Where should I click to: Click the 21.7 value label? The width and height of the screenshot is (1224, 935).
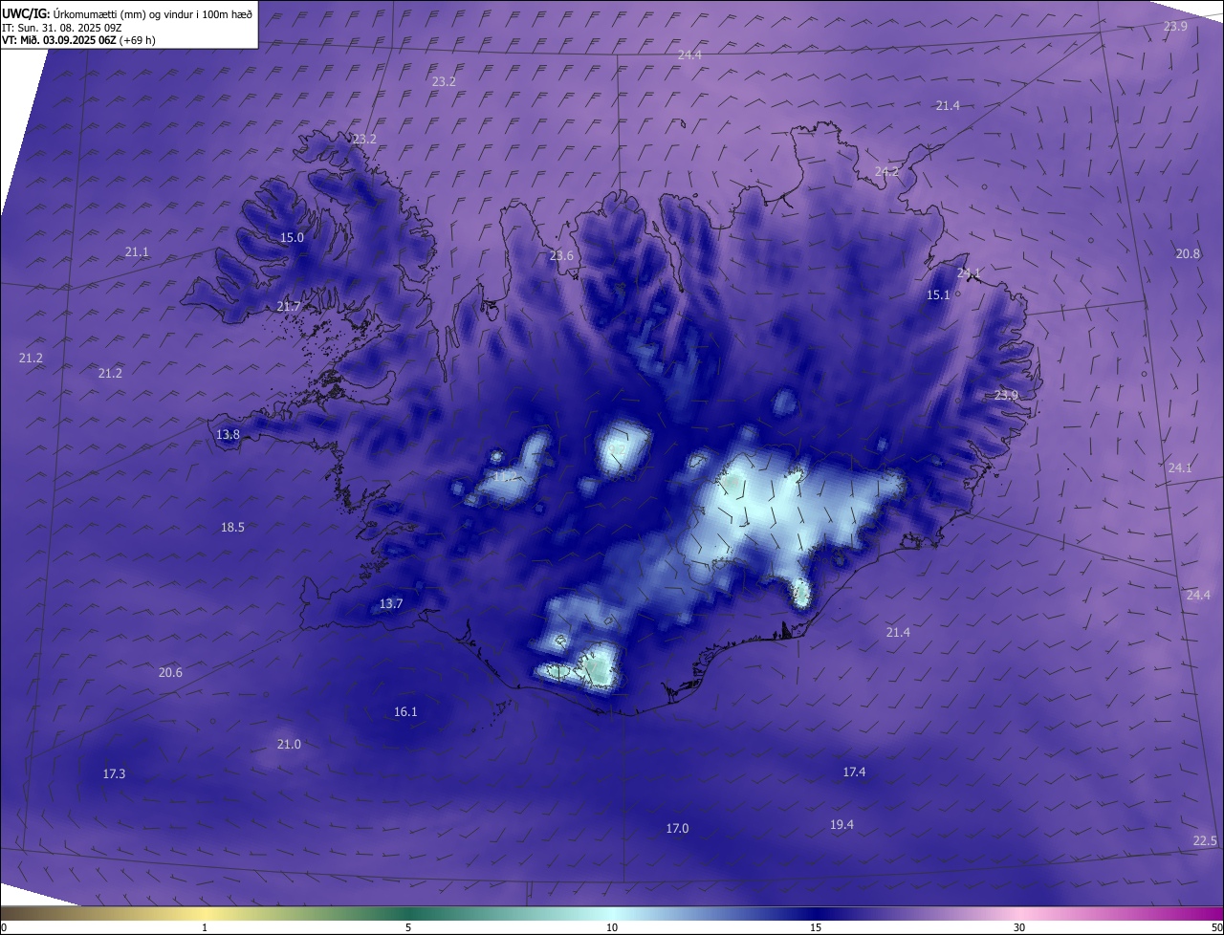(289, 306)
